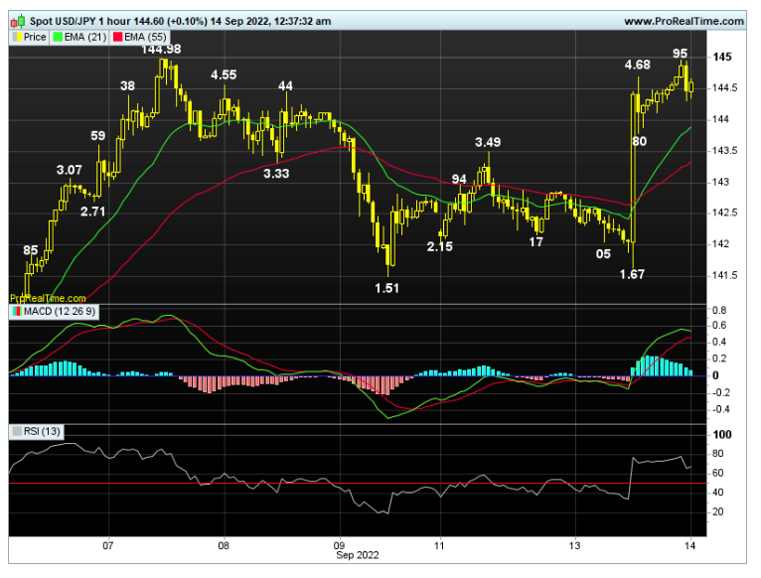Viewport: 761px width, 578px height.
Task: Click the 3.07 annotation
Action: click(70, 170)
